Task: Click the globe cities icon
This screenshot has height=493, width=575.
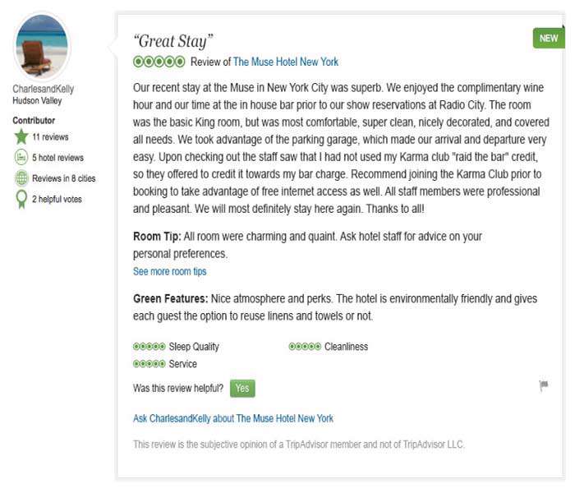Action: coord(21,178)
